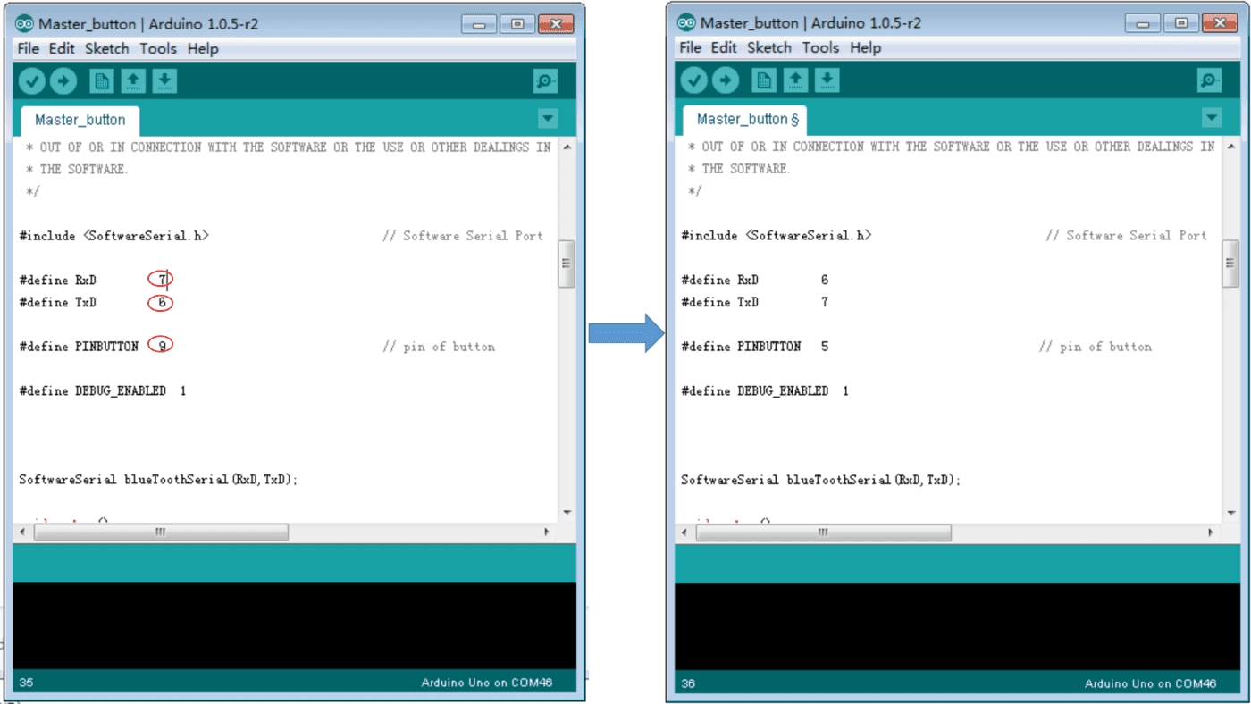This screenshot has width=1251, height=704.
Task: Open the Sketch menu in left window
Action: [x=106, y=48]
